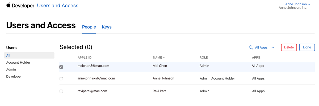Click the ravipatel@mac.com Apple ID
Screen dimensions: 319x106
(92, 91)
